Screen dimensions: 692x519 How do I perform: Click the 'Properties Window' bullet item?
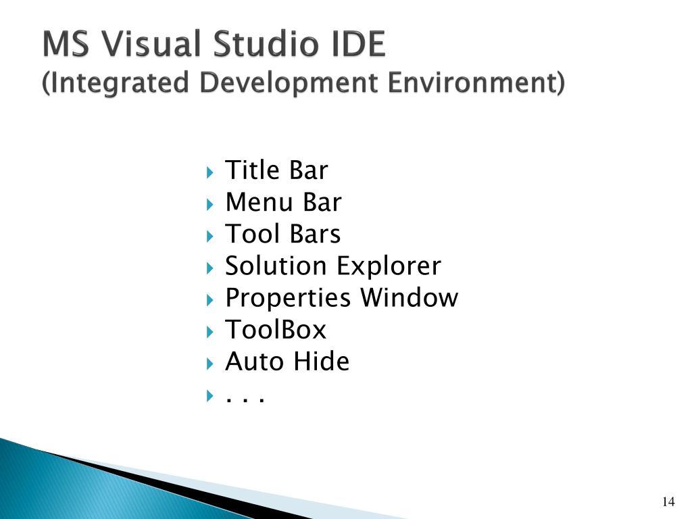click(341, 298)
